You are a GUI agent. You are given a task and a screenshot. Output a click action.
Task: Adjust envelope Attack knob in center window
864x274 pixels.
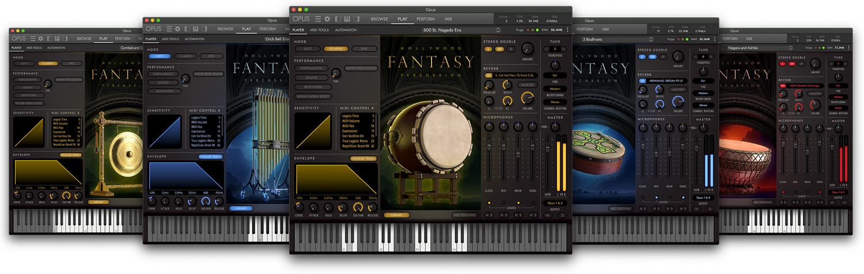(314, 207)
